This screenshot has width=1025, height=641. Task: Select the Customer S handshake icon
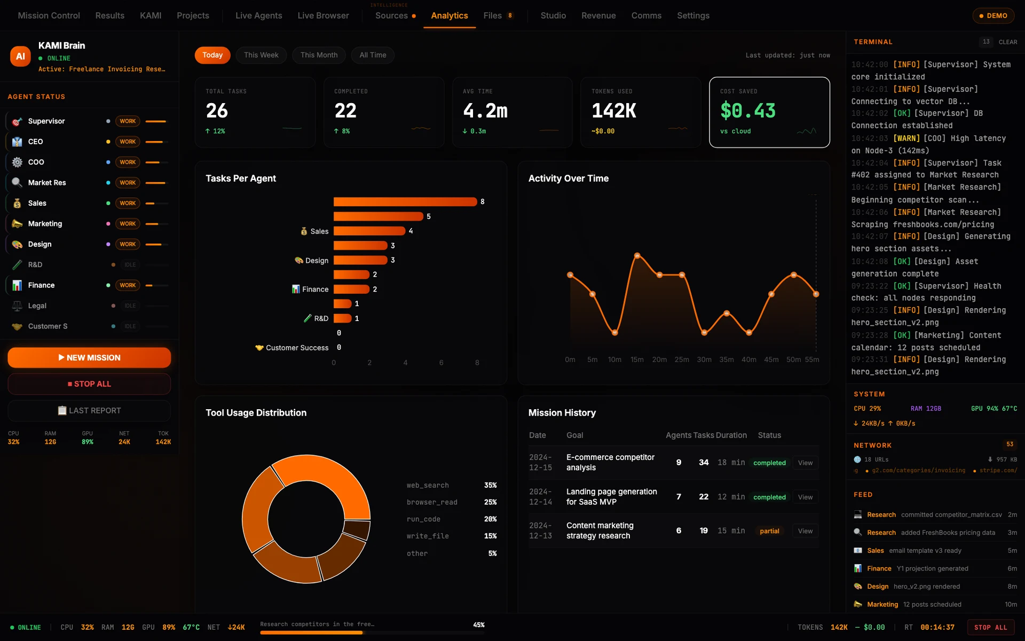17,326
